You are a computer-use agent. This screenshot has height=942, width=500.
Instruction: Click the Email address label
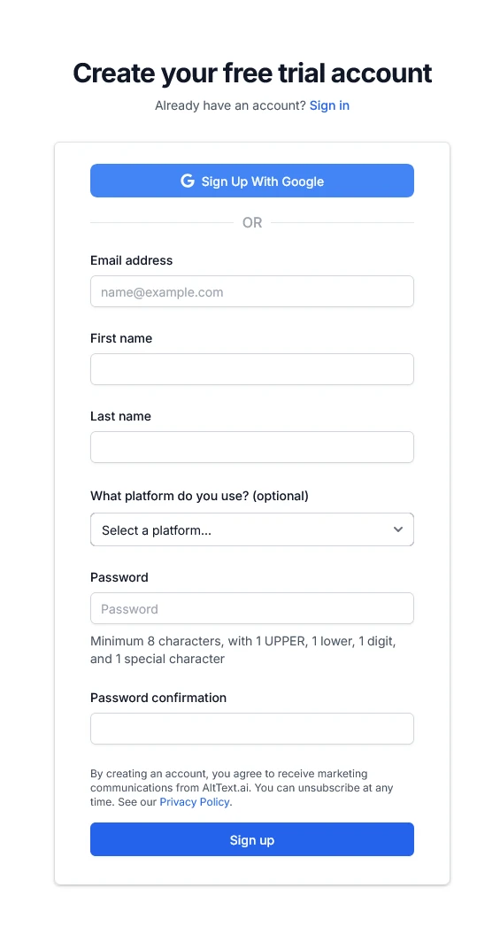[132, 260]
